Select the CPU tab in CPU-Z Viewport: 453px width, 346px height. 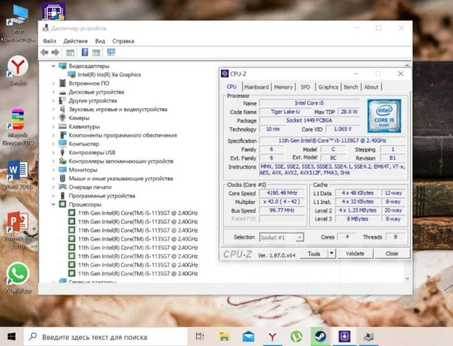tap(231, 86)
